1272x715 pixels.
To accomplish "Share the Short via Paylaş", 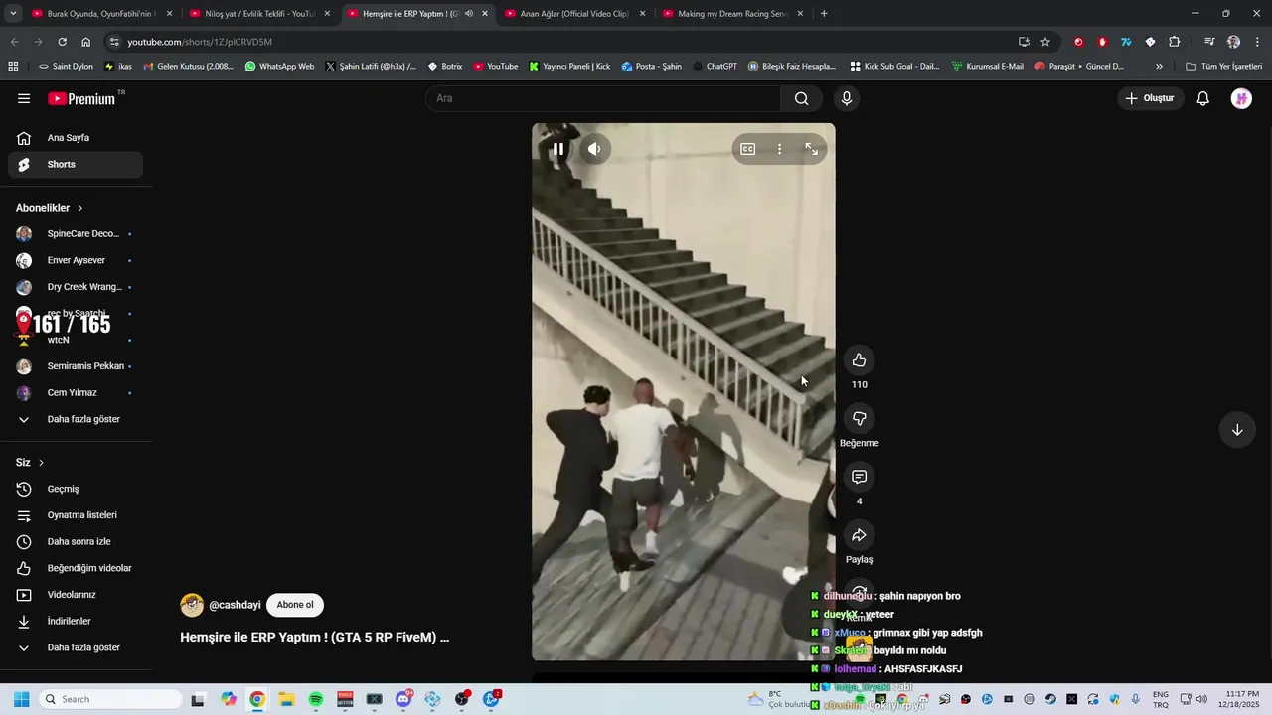I will [x=860, y=535].
